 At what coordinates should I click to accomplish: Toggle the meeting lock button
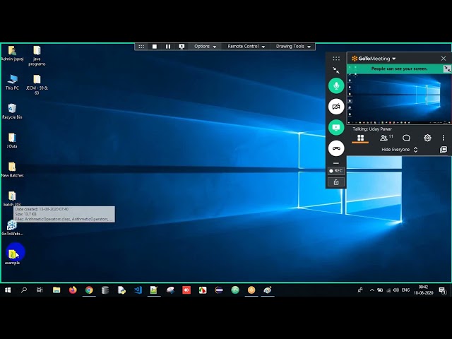pyautogui.click(x=336, y=182)
